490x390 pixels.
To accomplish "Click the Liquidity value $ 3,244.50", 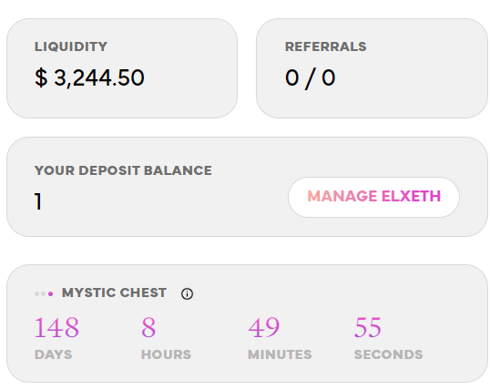I will (89, 77).
